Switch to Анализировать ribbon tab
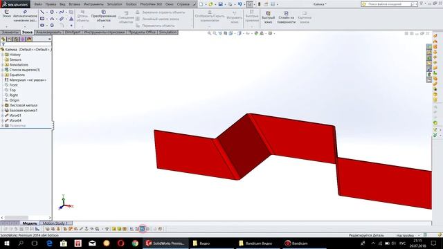Viewport: 443px width, 249px height. [48, 33]
